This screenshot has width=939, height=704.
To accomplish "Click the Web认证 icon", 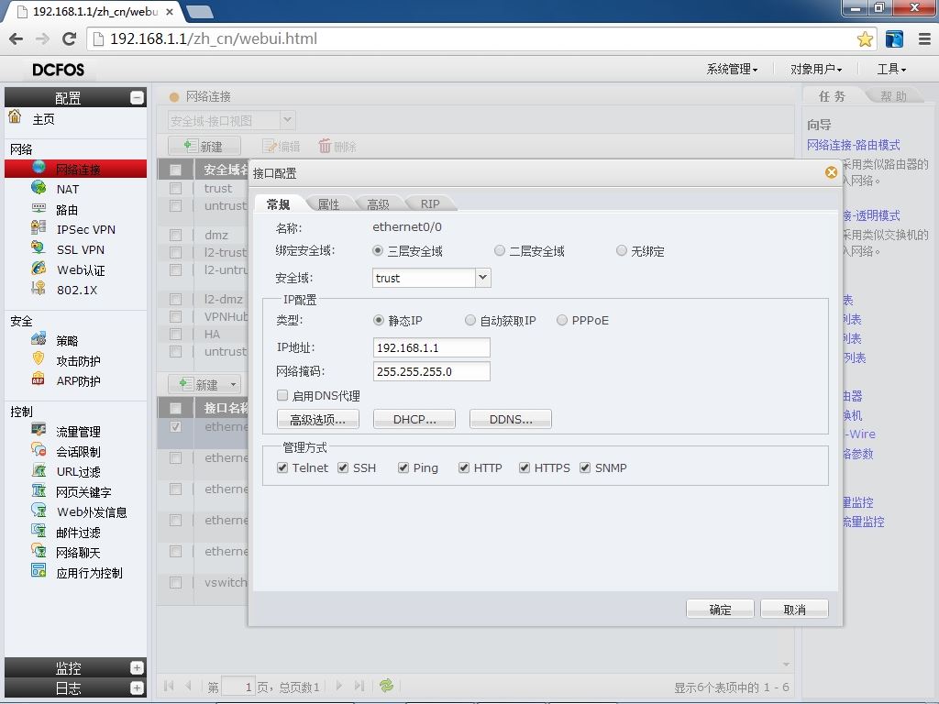I will [x=39, y=269].
